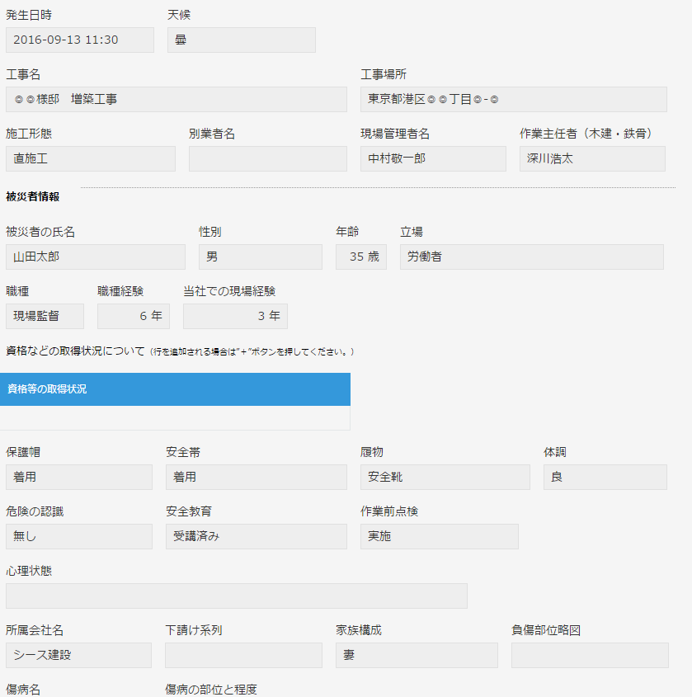
Task: Click the 傷病名 label
Action: point(23,690)
